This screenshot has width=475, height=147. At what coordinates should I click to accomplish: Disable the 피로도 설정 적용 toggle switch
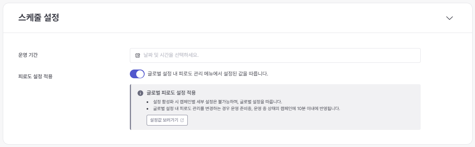(x=137, y=74)
